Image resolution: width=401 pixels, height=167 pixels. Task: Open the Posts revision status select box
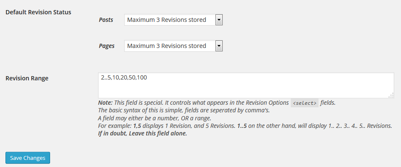pyautogui.click(x=173, y=20)
